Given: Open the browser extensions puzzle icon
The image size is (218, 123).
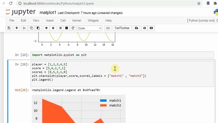Looking at the screenshot, I should pyautogui.click(x=215, y=3).
